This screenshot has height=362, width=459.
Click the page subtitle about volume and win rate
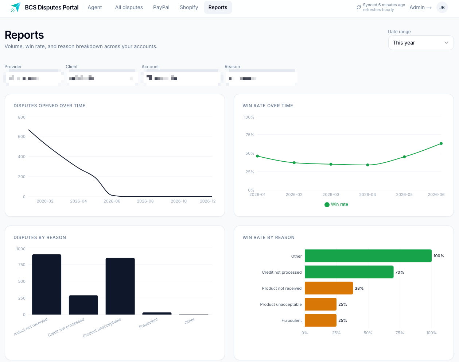tap(81, 46)
